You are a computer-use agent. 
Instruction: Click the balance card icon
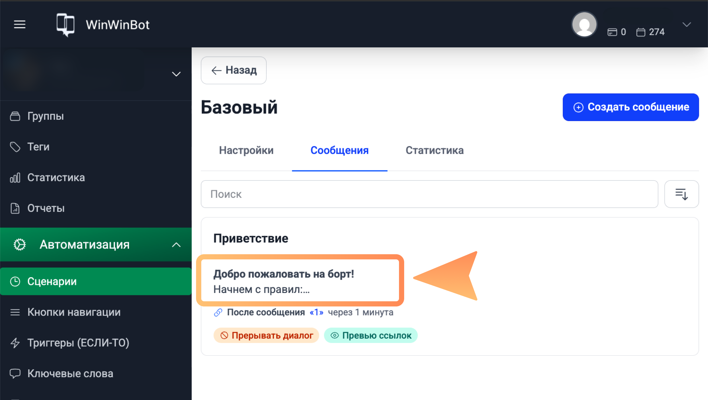(612, 32)
